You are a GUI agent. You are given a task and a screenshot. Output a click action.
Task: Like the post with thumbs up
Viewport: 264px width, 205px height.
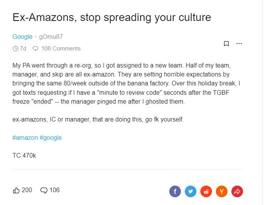pyautogui.click(x=16, y=190)
